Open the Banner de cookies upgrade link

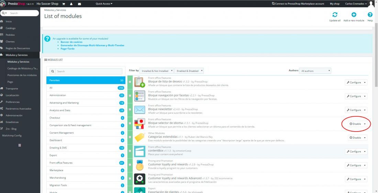pos(71,42)
